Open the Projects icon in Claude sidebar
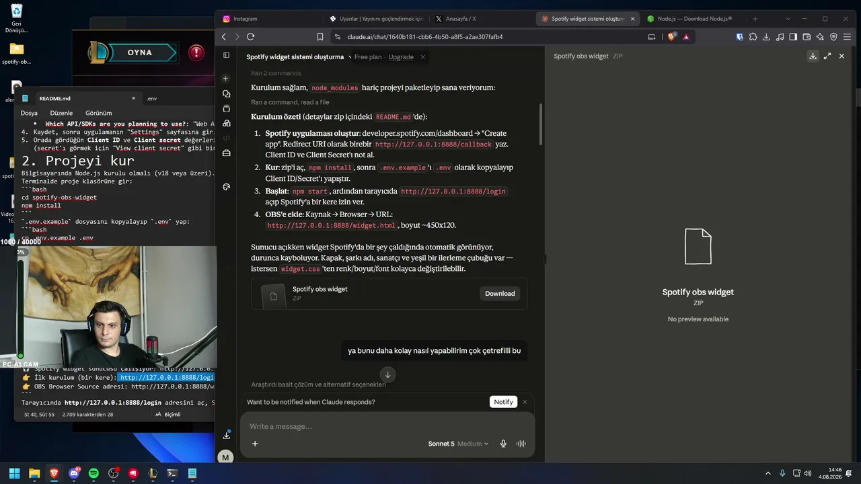This screenshot has height=484, width=861. pos(226,108)
